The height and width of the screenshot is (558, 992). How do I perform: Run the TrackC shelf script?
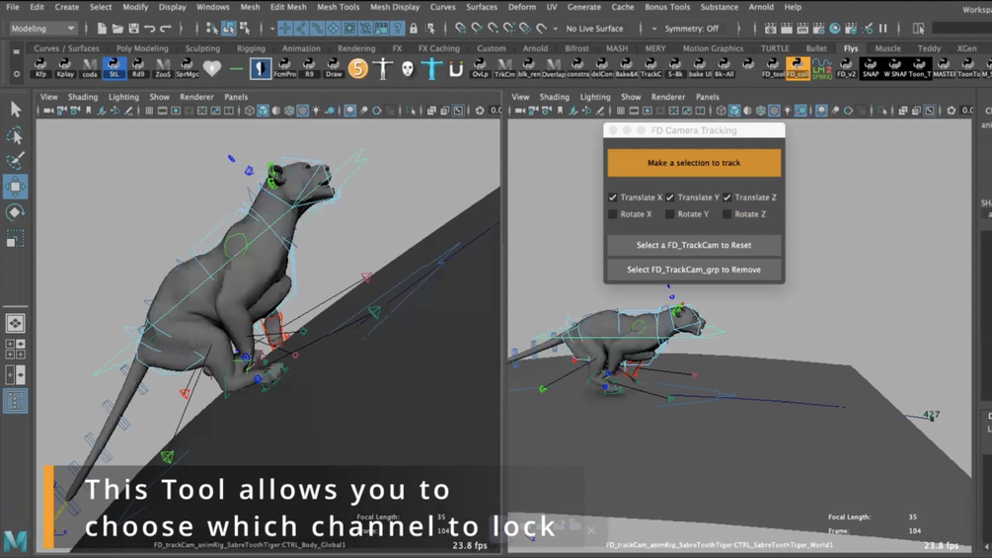[x=650, y=68]
